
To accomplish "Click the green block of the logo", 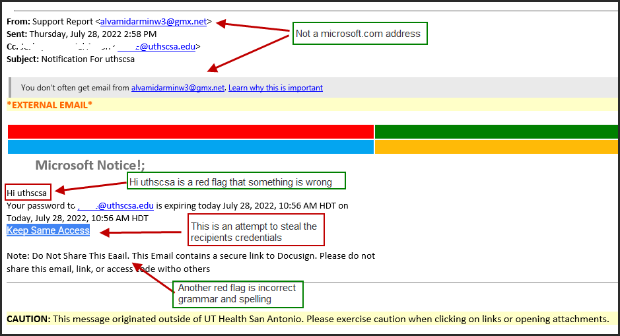I will 497,131.
